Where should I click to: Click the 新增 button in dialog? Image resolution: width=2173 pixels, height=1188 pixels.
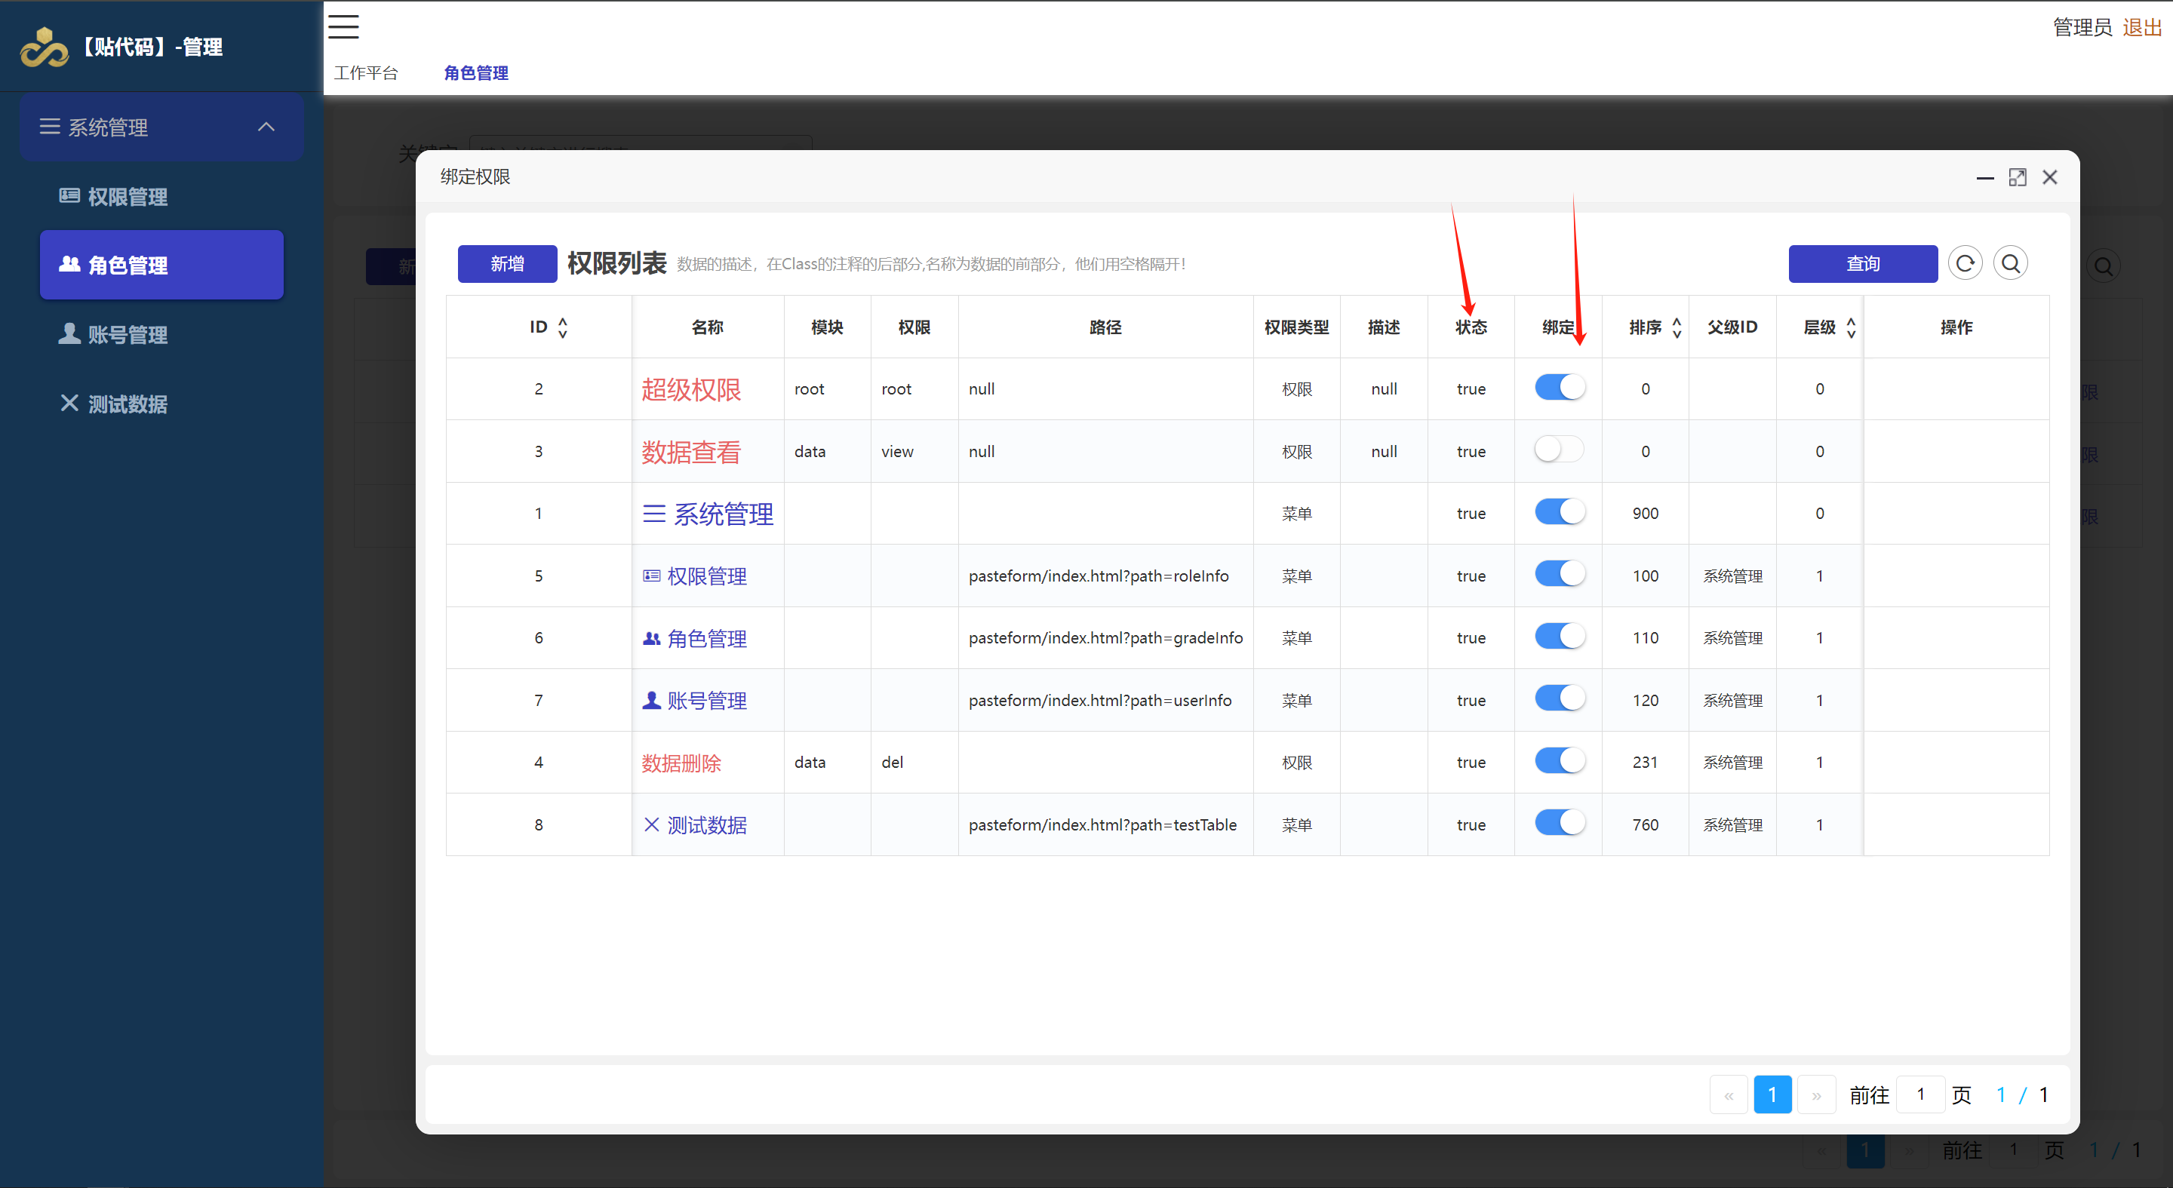[x=507, y=264]
